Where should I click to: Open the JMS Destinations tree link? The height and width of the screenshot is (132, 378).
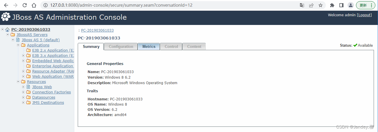[x=48, y=103]
